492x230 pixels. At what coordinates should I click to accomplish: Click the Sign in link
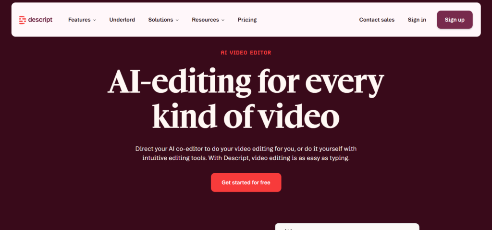tap(417, 20)
